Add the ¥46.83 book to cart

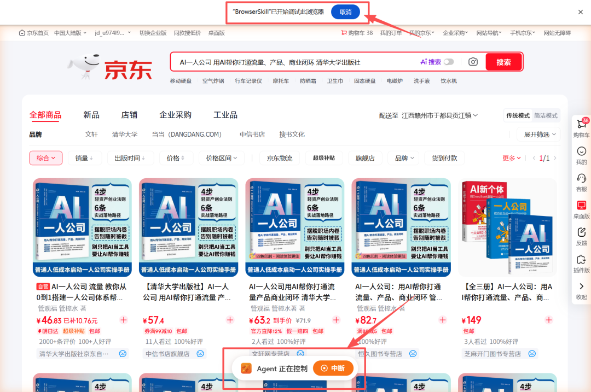(x=124, y=320)
